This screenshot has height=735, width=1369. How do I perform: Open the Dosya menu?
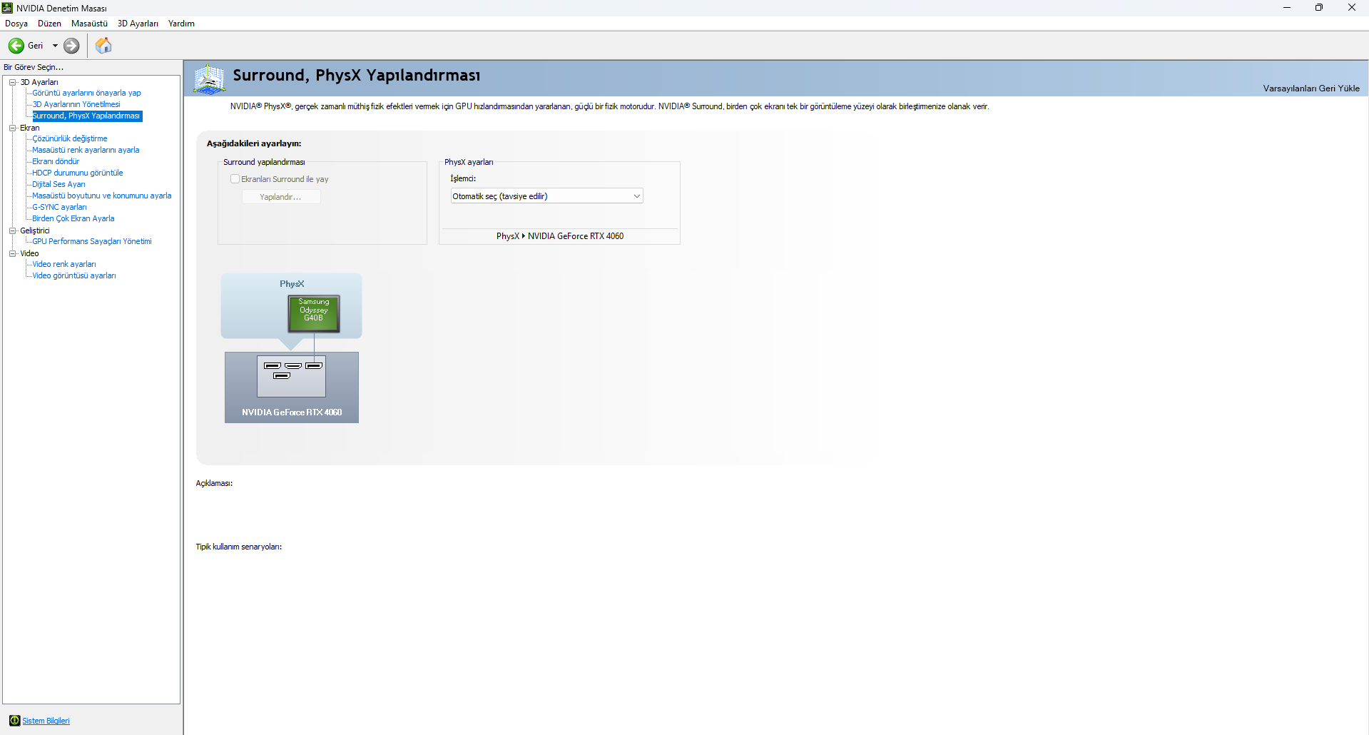(16, 24)
